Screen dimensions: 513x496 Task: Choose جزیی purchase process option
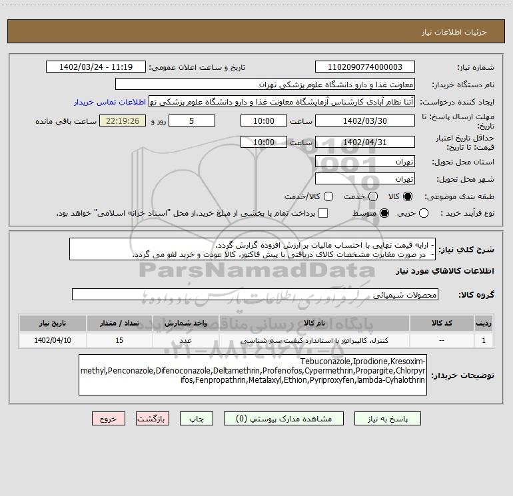tap(423, 213)
